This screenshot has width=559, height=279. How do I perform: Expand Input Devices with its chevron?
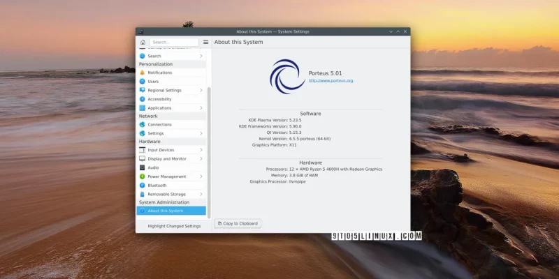[x=201, y=150]
